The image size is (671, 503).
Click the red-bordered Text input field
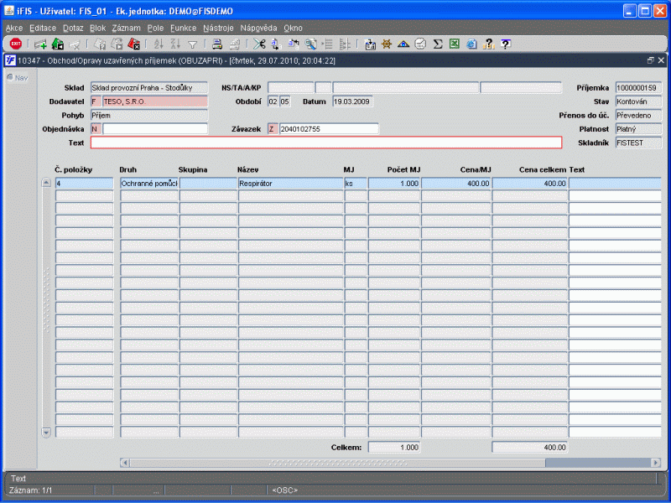pos(325,143)
